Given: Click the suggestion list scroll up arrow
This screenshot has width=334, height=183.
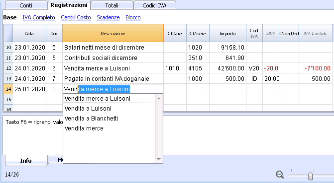Looking at the screenshot, I should [159, 98].
